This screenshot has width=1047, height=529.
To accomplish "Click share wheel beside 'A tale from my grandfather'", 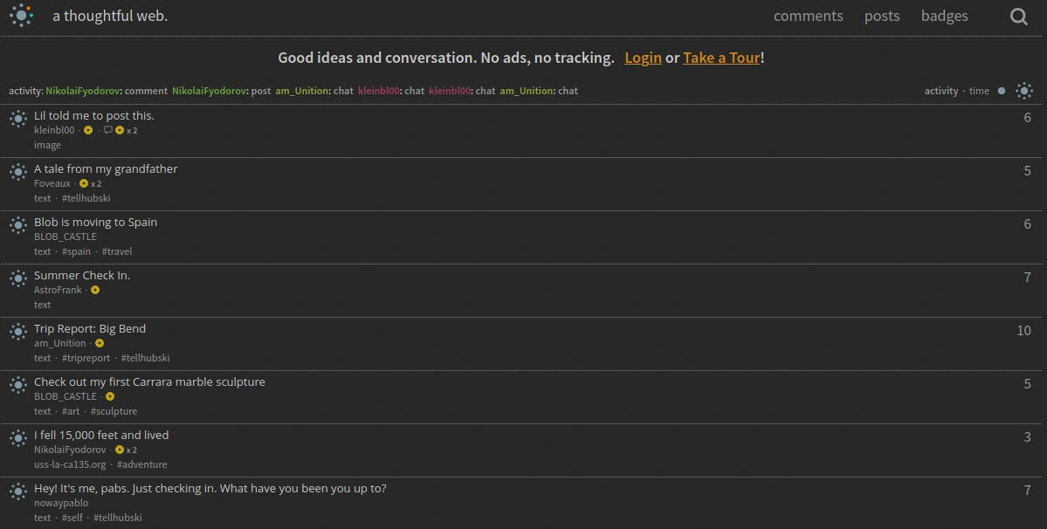I will 18,172.
